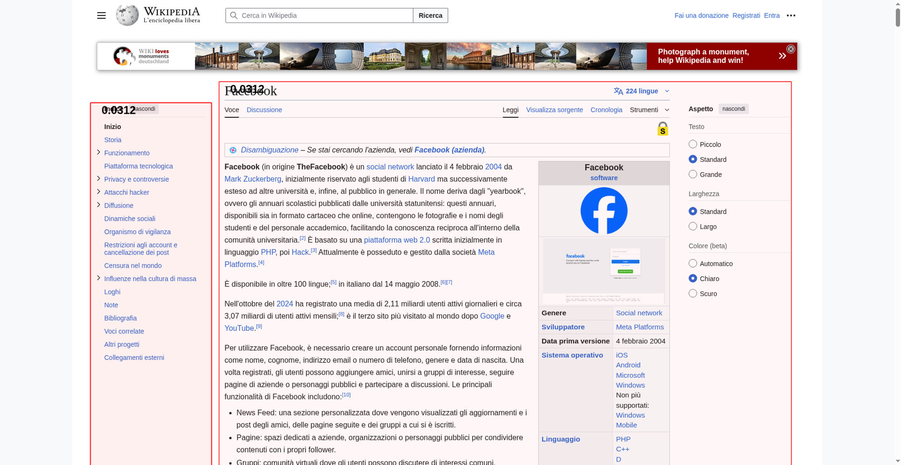Open reference footnote [10]

[346, 395]
